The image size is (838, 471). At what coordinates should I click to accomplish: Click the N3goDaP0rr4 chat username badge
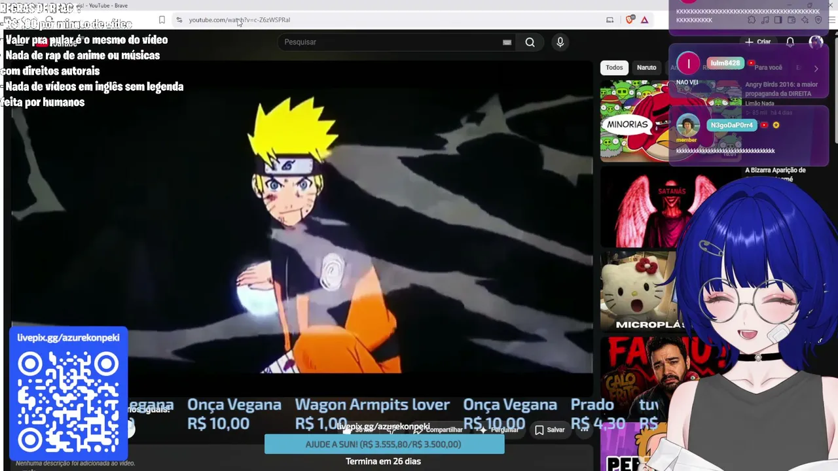coord(732,125)
